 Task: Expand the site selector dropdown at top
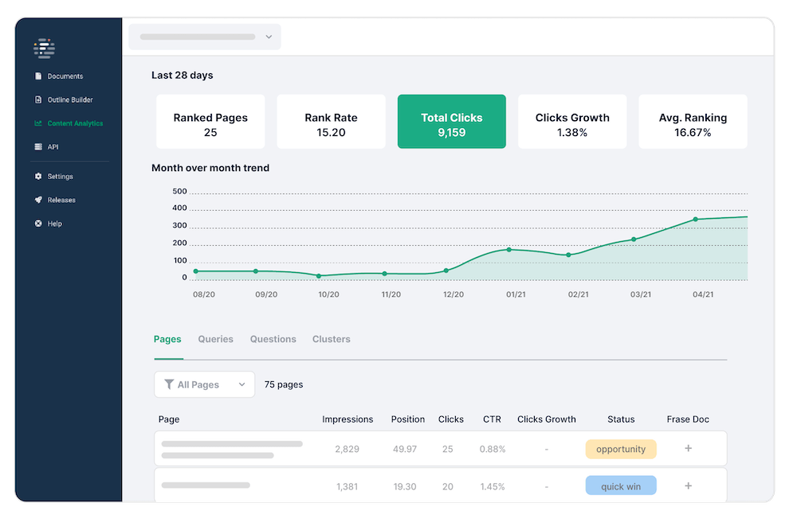[x=205, y=37]
